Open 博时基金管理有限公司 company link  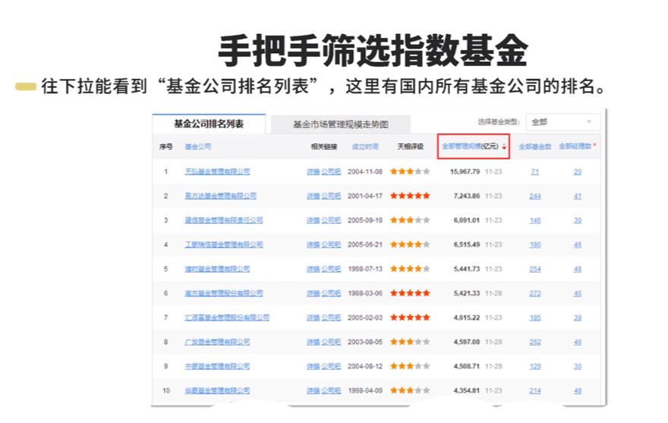[217, 269]
